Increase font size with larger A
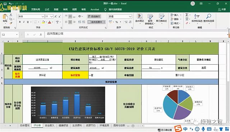 56,17
